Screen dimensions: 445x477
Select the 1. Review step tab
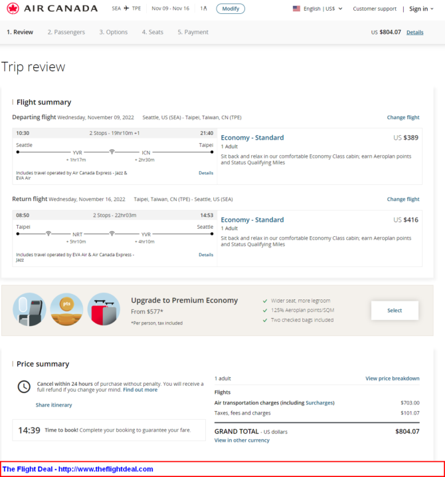[x=20, y=32]
